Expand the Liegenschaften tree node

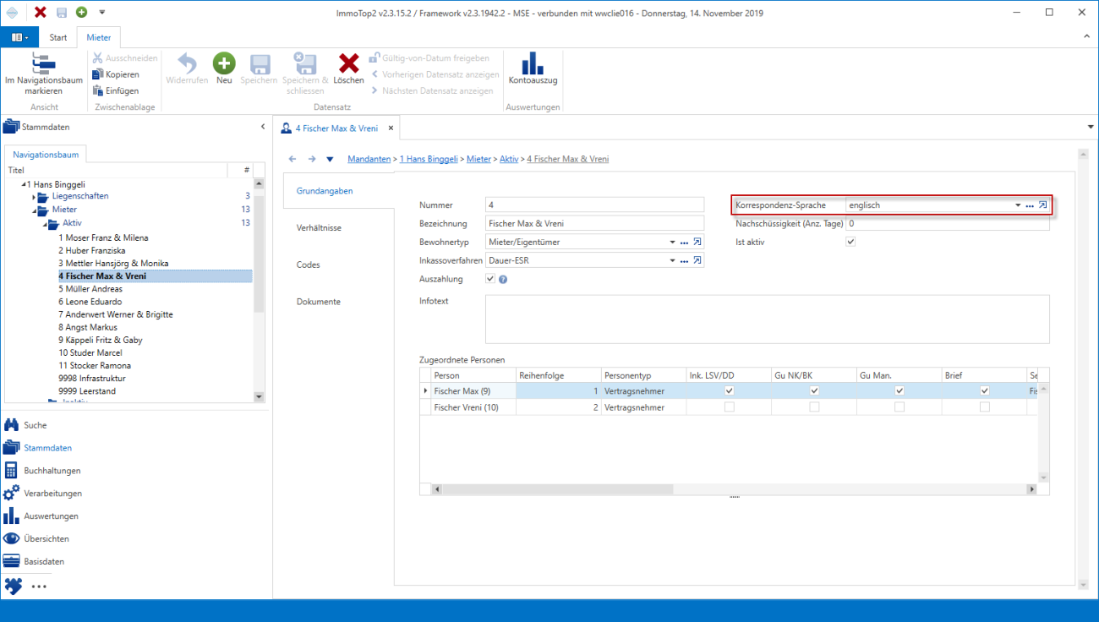click(35, 197)
